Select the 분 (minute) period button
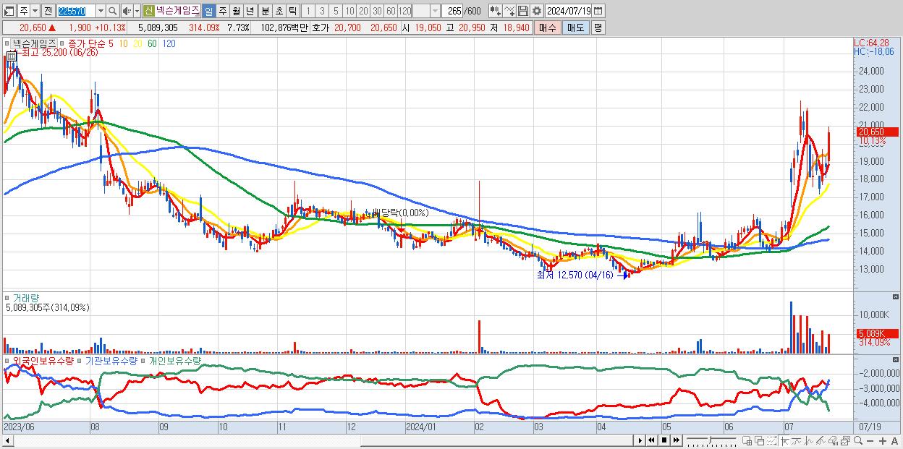Image resolution: width=903 pixels, height=449 pixels. (265, 11)
